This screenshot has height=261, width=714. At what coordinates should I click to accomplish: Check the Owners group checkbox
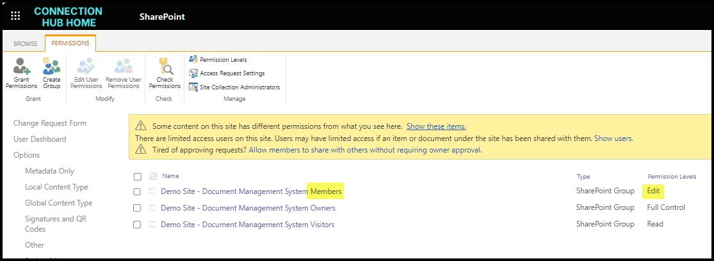pyautogui.click(x=137, y=208)
